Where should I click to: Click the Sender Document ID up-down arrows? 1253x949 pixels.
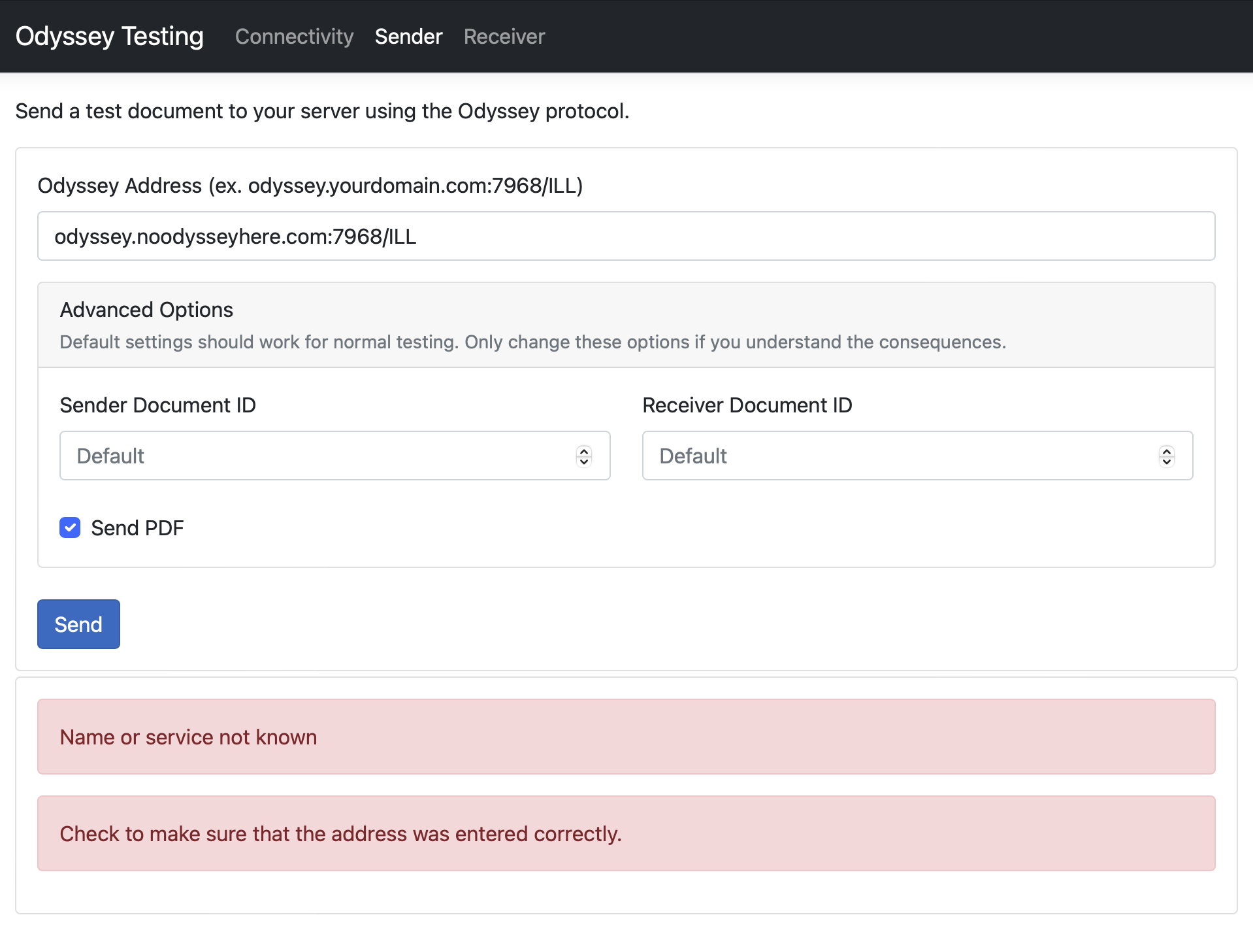pos(584,456)
